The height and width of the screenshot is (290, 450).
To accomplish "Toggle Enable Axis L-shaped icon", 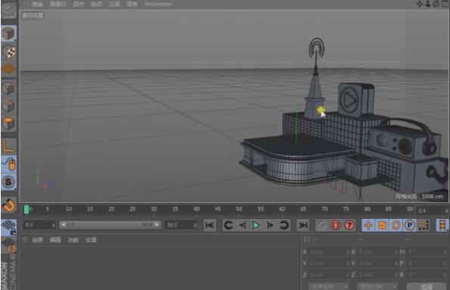I will 8,146.
